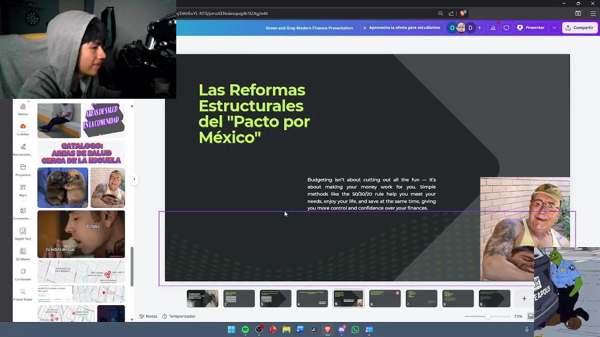This screenshot has height=337, width=600.
Task: Open the Notas notes panel
Action: pyautogui.click(x=148, y=316)
